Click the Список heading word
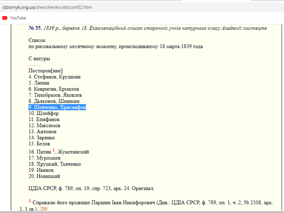 pos(37,41)
